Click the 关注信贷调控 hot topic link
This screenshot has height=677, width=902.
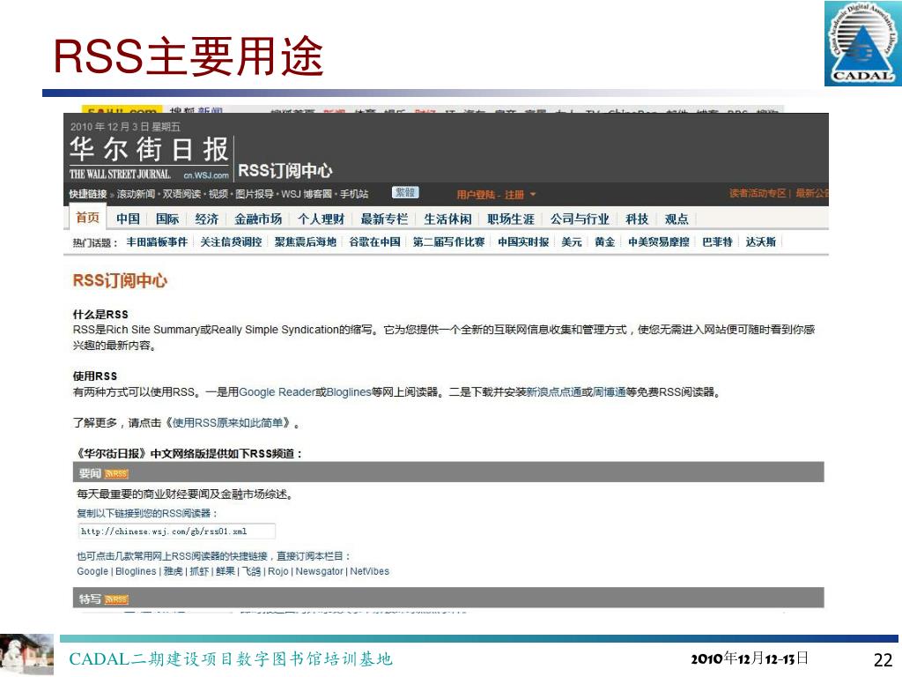[232, 242]
